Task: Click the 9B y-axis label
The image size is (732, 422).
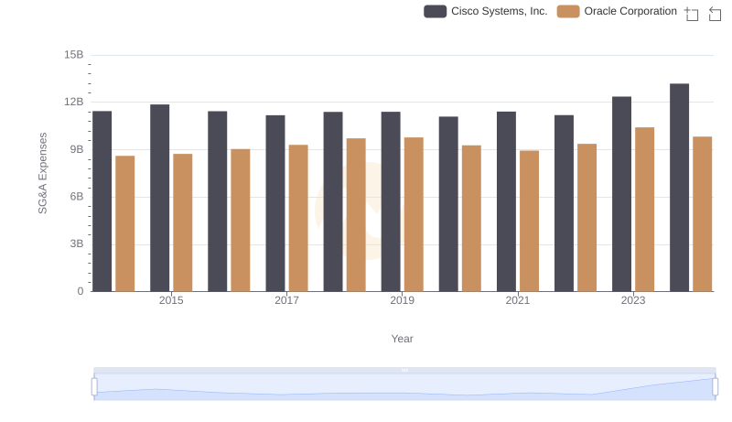Action: point(77,149)
